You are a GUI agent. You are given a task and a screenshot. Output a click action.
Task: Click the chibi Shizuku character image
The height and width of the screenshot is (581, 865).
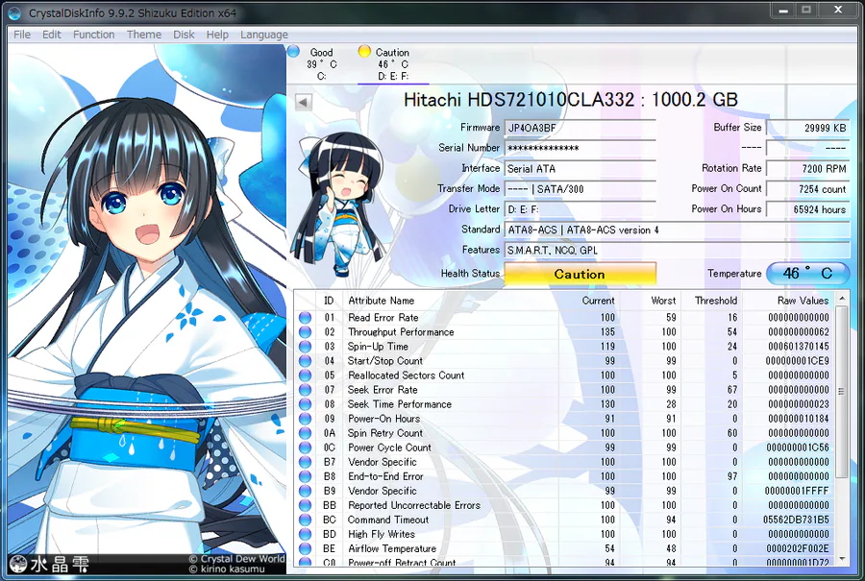pyautogui.click(x=338, y=203)
